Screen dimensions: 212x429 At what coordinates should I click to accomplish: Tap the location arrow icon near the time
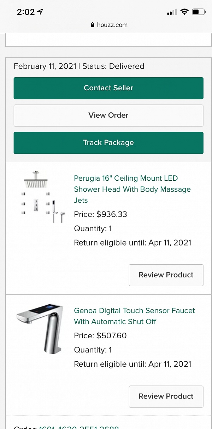(40, 12)
